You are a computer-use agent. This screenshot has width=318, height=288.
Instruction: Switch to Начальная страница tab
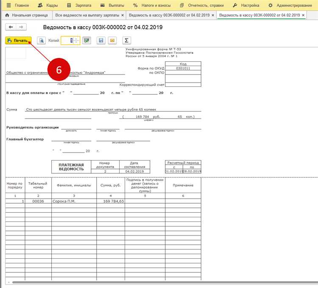tap(27, 15)
